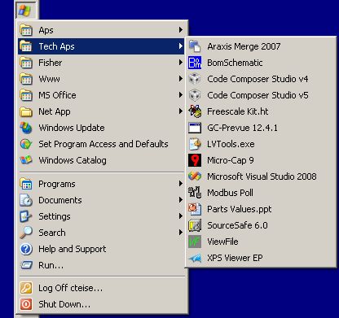Viewport: 339px width, 318px height.
Task: Click the Www folder icon
Action: coord(26,79)
